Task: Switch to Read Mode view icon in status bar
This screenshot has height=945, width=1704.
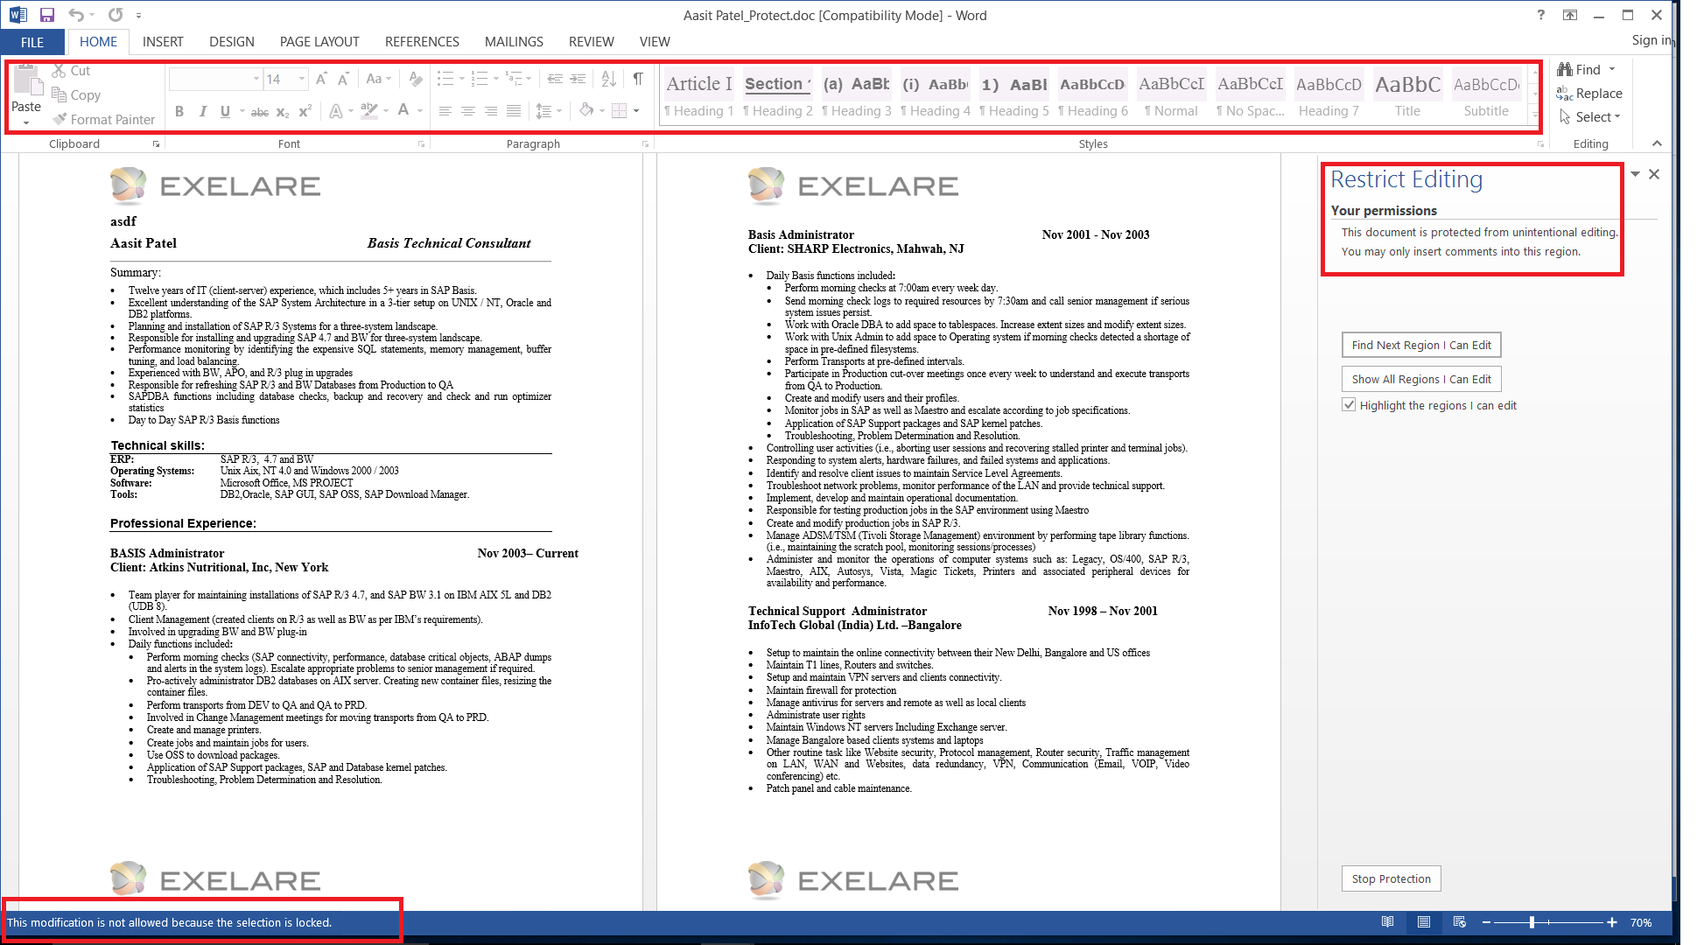Action: 1387,922
